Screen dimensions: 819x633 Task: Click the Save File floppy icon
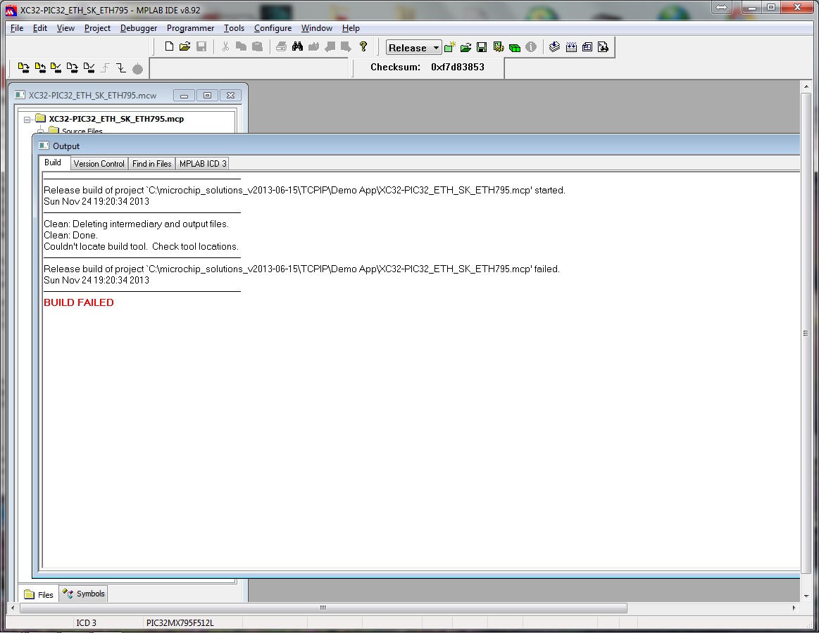201,46
